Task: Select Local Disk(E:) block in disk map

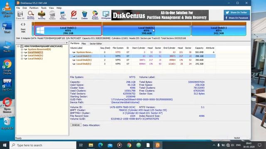Action: pyautogui.click(x=219, y=31)
